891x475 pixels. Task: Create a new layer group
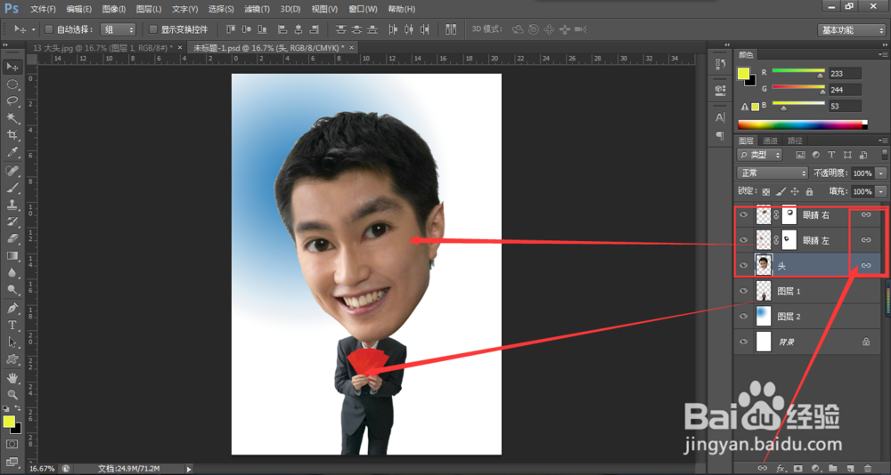[x=832, y=468]
